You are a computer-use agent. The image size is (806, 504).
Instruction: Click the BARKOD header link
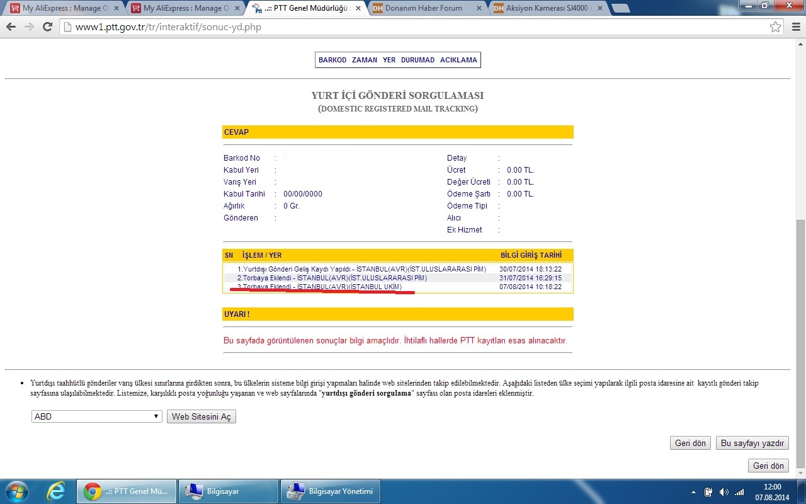[x=332, y=60]
